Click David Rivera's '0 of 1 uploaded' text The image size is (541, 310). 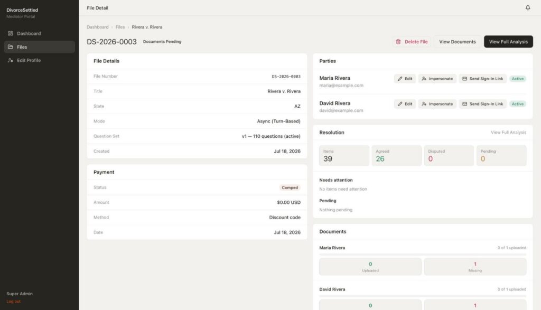point(511,289)
